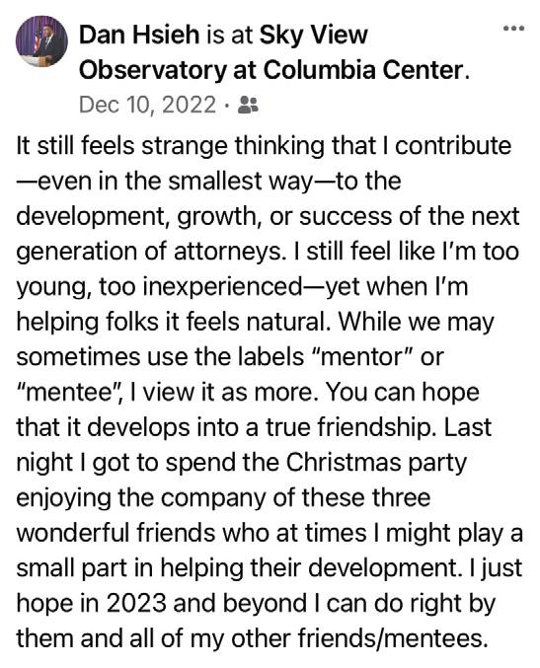Click the quoted word "mentee" in the post
This screenshot has height=668, width=540.
point(70,393)
